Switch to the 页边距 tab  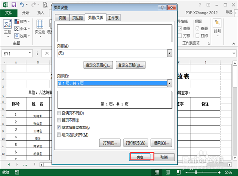pyautogui.click(x=78, y=18)
